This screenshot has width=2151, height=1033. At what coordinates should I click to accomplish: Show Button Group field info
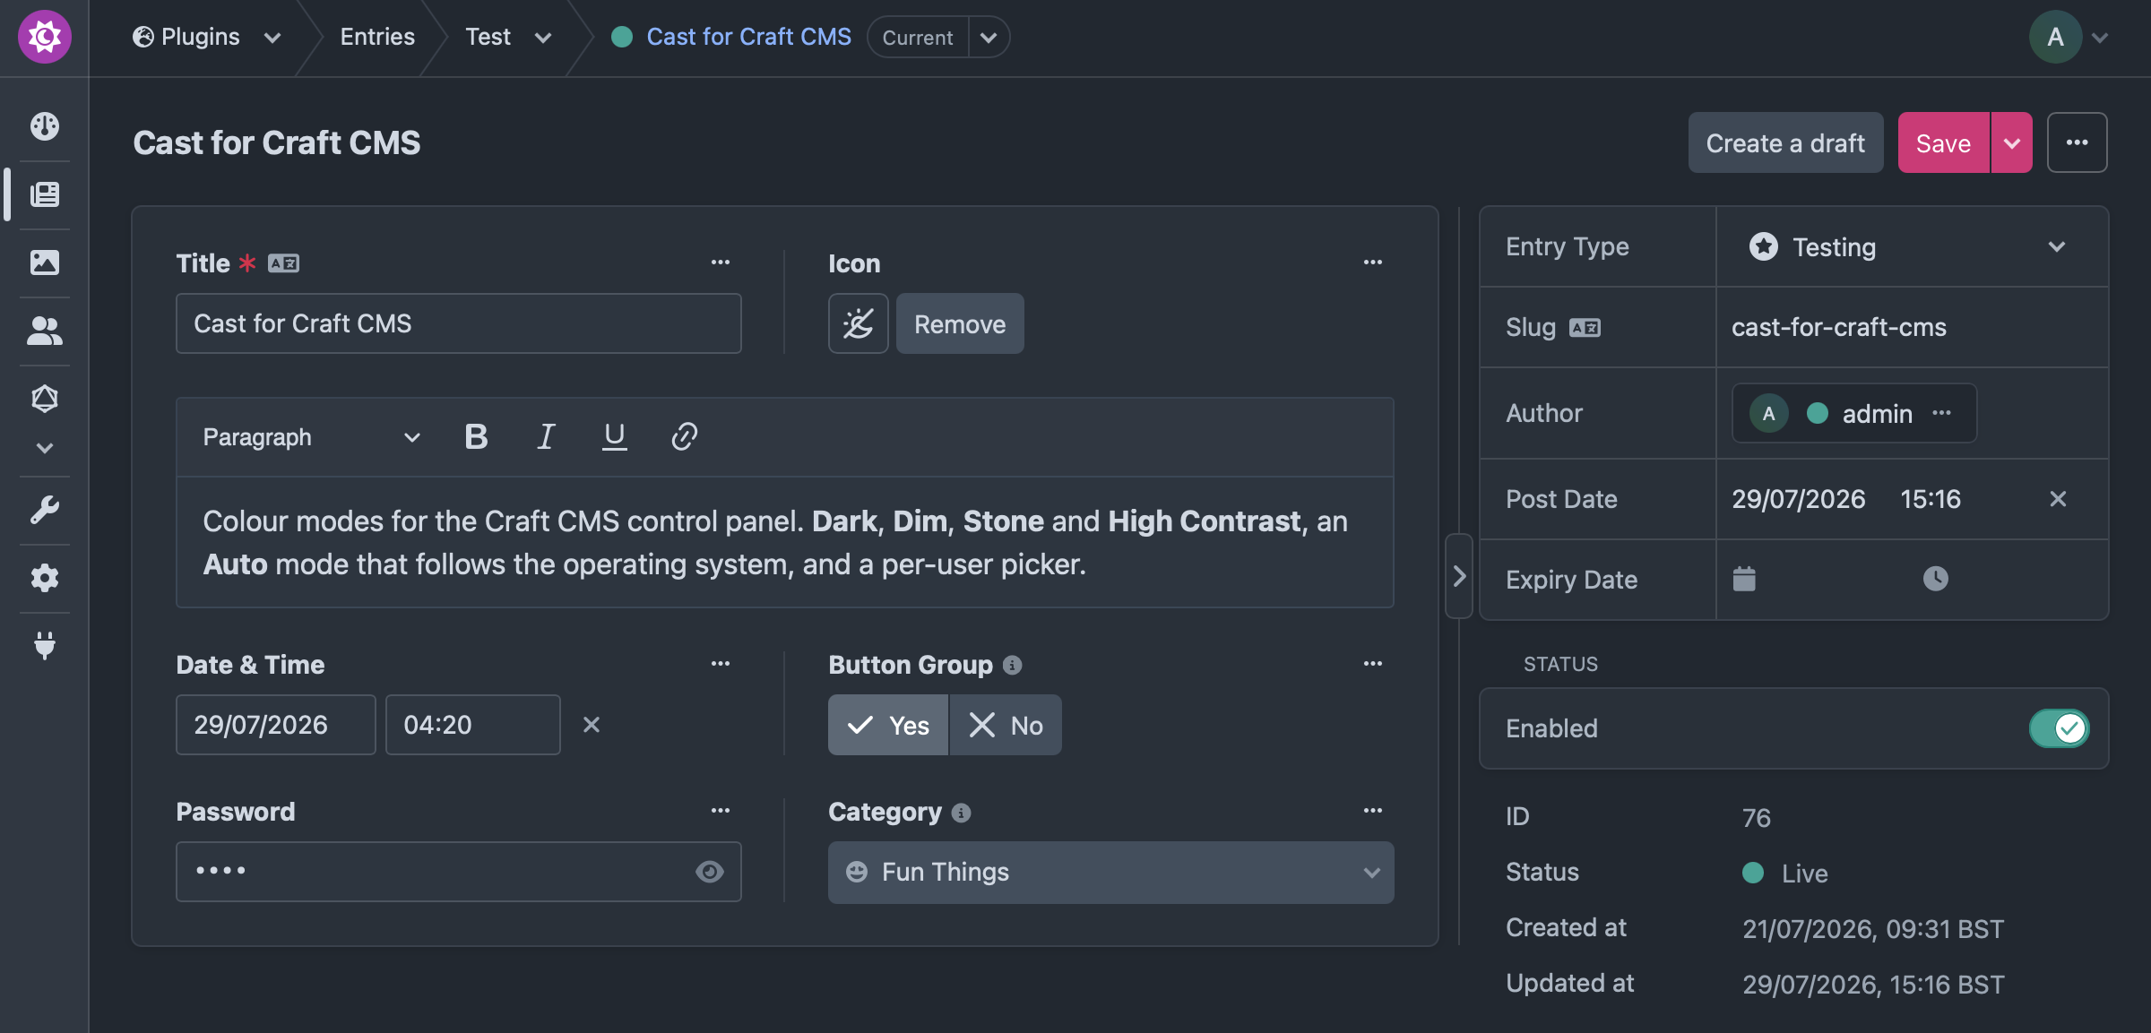pyautogui.click(x=1012, y=665)
